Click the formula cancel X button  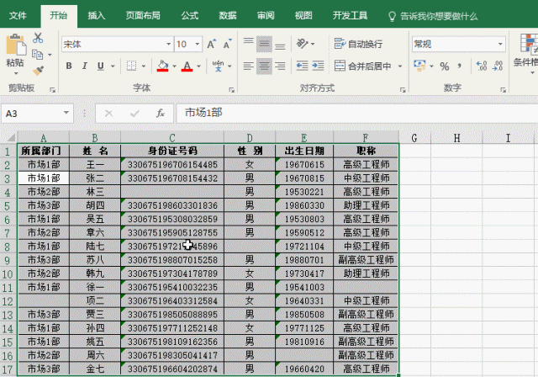[x=108, y=113]
